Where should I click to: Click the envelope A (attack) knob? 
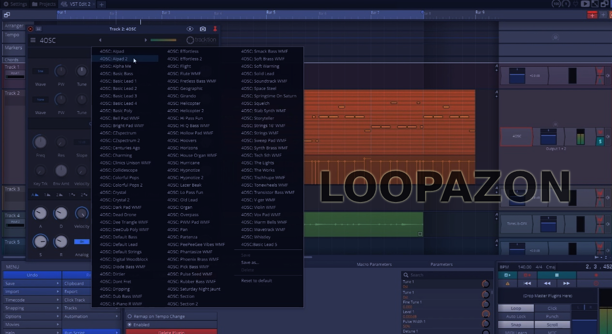click(40, 213)
